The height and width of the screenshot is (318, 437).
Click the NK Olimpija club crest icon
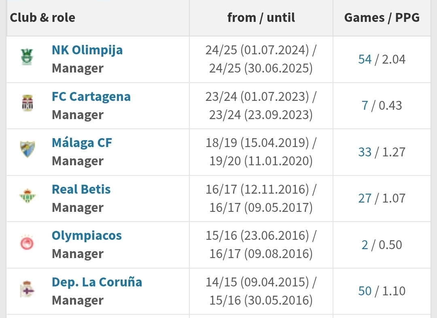point(27,57)
